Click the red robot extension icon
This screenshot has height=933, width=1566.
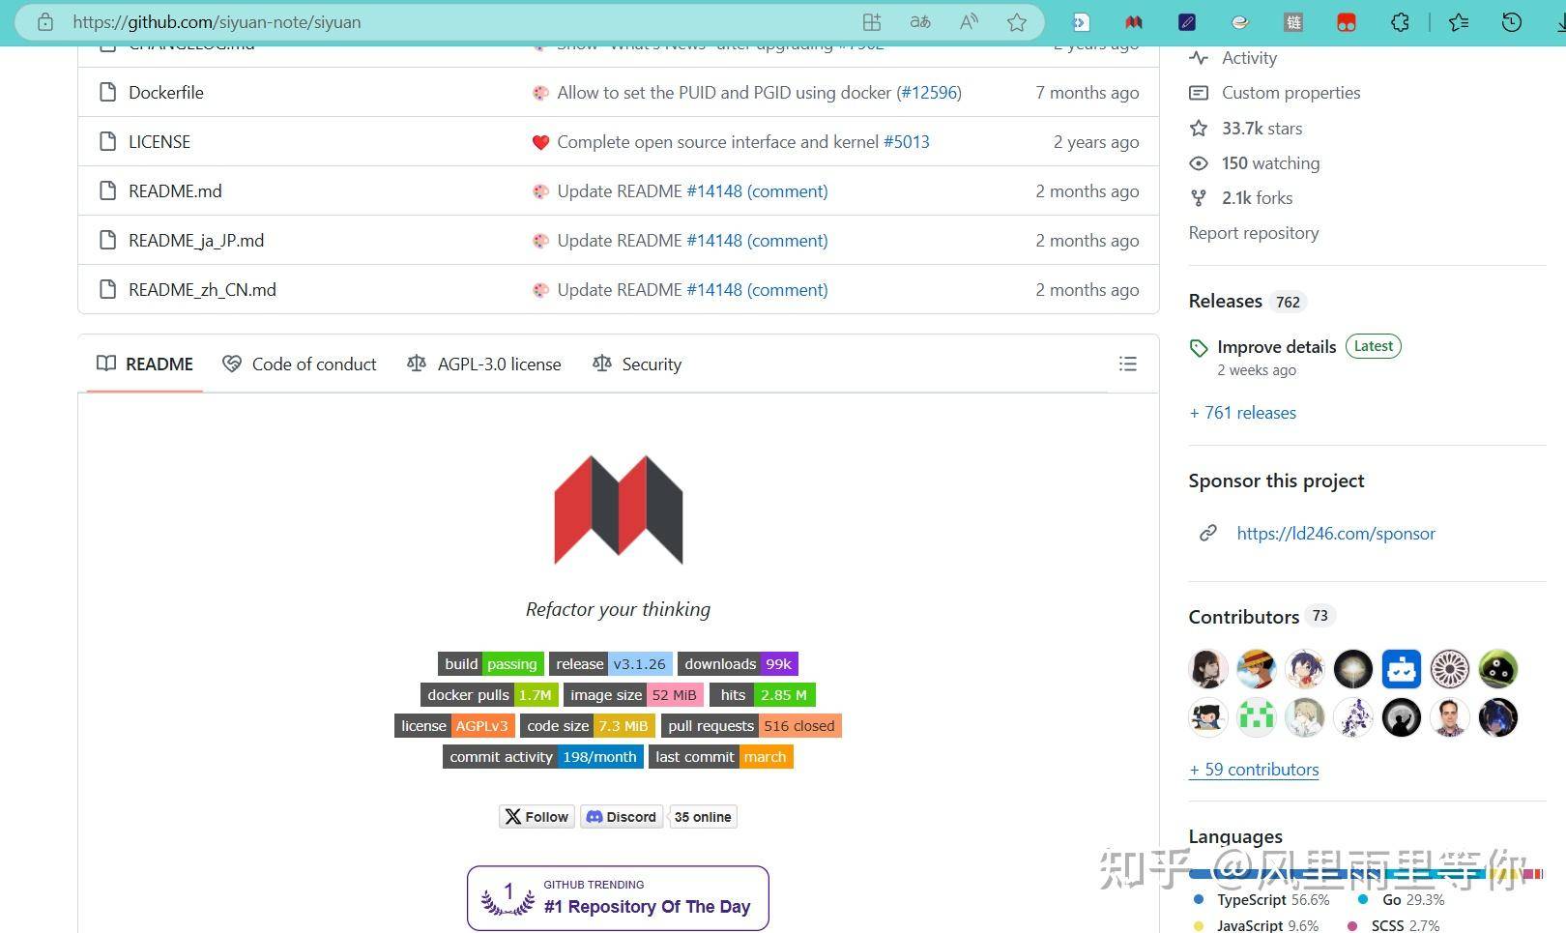click(1346, 21)
